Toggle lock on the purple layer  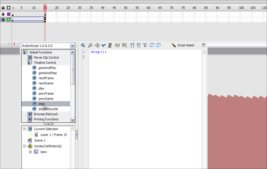pos(3,14)
